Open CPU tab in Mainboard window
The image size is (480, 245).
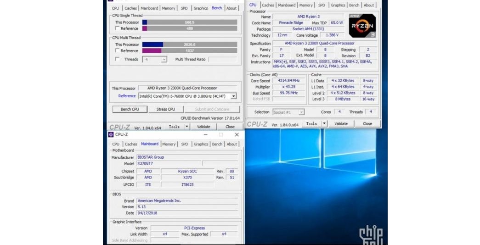point(116,144)
